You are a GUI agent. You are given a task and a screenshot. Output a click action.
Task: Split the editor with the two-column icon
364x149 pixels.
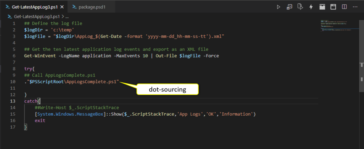(x=344, y=7)
